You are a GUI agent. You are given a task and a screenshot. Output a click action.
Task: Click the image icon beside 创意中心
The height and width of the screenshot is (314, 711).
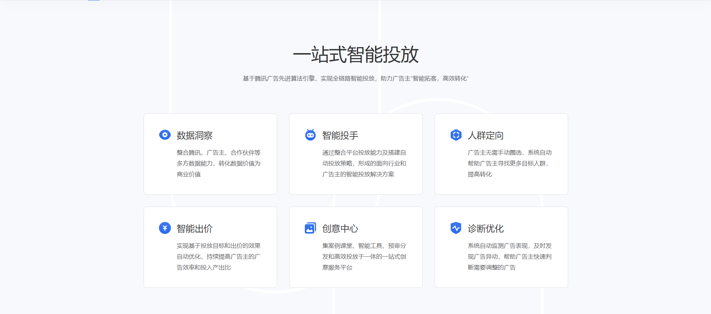point(310,228)
